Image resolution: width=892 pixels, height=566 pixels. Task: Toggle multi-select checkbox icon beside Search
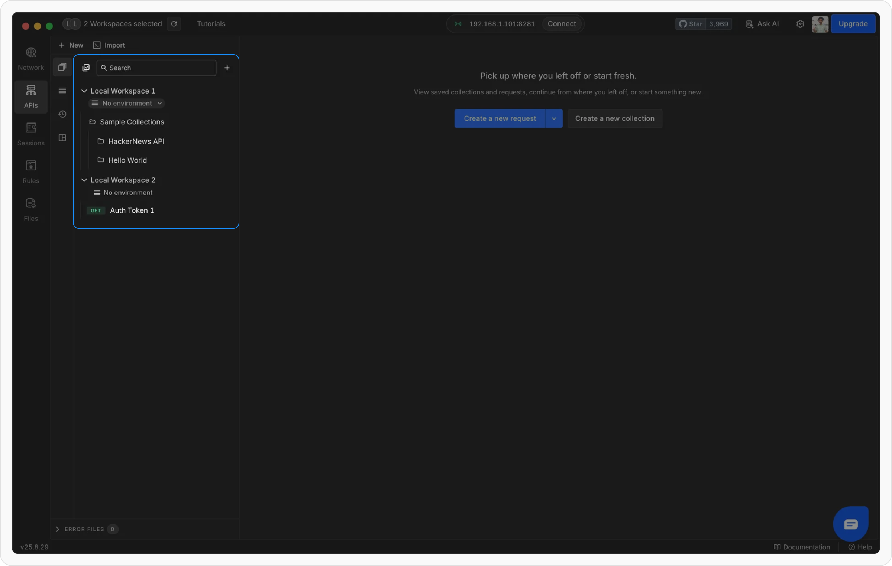(x=86, y=68)
